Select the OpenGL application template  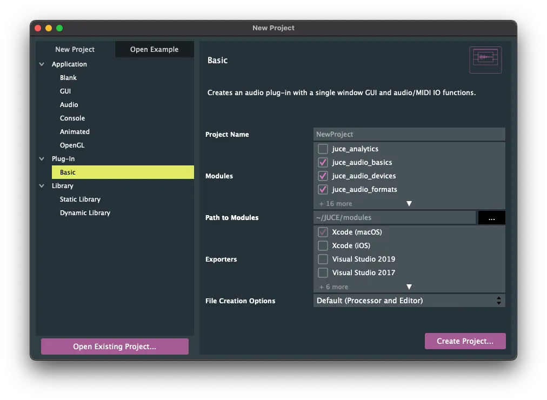(72, 145)
